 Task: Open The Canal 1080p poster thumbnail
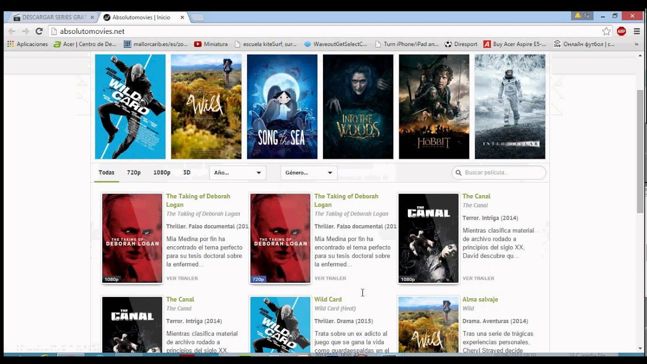[429, 238]
